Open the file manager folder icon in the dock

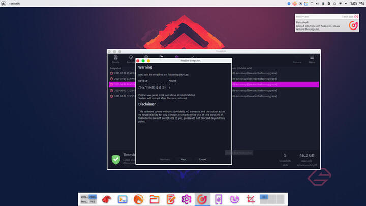[155, 199]
